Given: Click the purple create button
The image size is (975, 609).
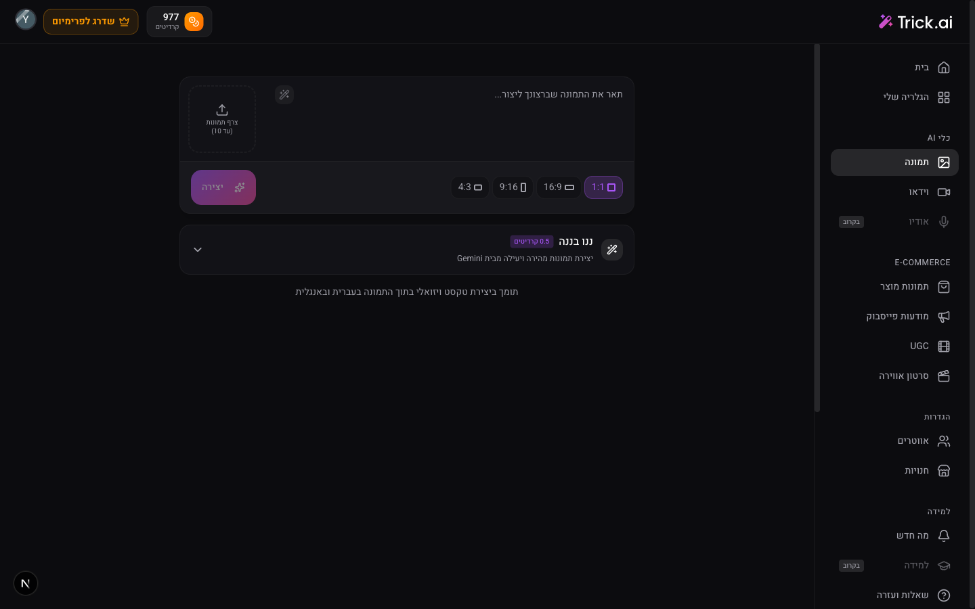Looking at the screenshot, I should tap(223, 187).
